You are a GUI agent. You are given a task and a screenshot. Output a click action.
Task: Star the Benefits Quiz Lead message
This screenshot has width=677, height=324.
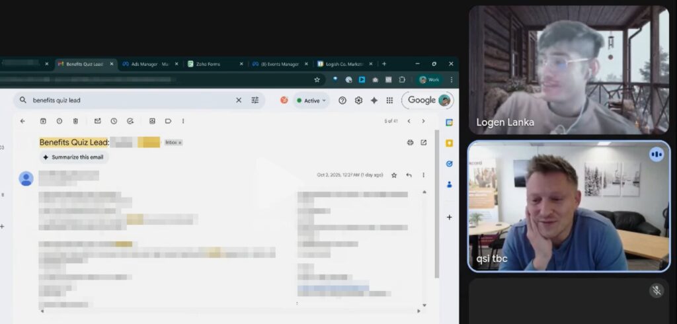[x=394, y=175]
